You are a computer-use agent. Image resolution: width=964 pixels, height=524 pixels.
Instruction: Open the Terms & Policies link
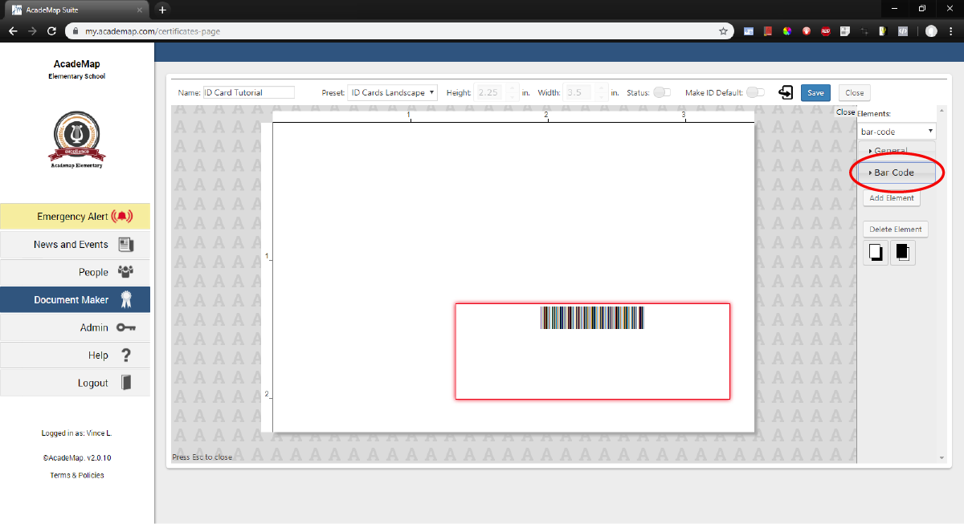pyautogui.click(x=77, y=475)
